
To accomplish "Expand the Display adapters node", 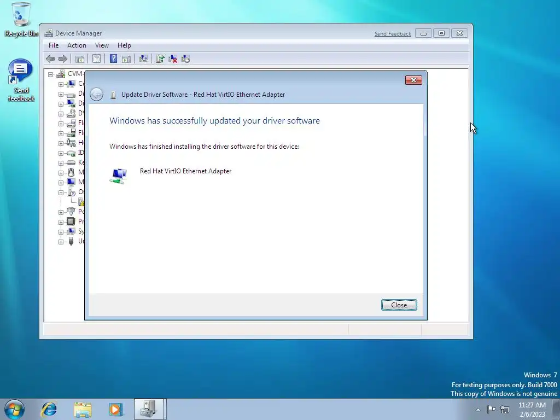I will [x=61, y=104].
